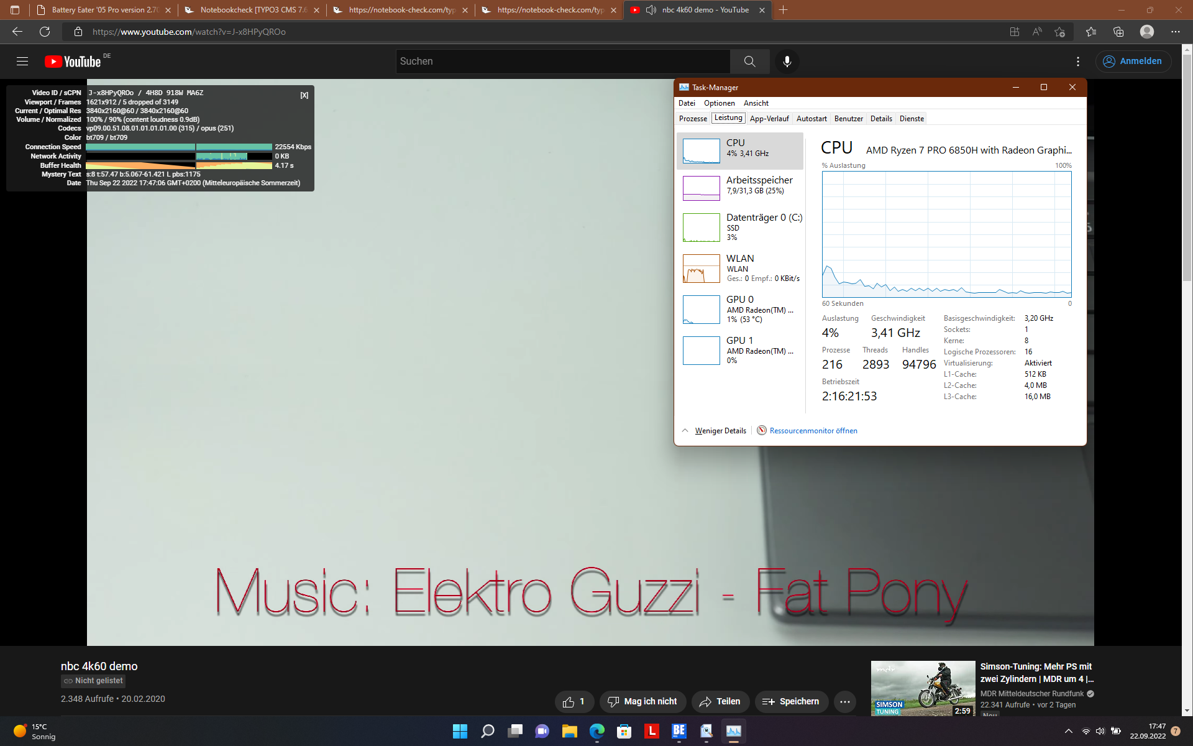This screenshot has height=746, width=1193.
Task: Open the video's three-dot more actions menu
Action: [x=844, y=702]
